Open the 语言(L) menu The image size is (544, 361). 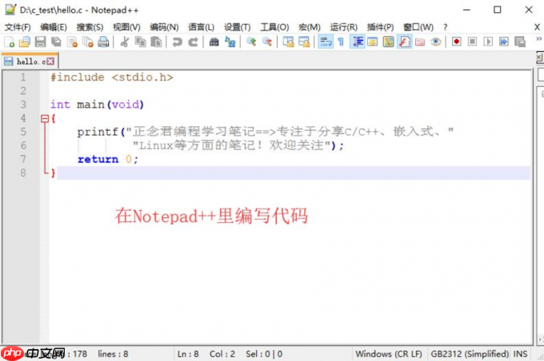[x=202, y=27]
